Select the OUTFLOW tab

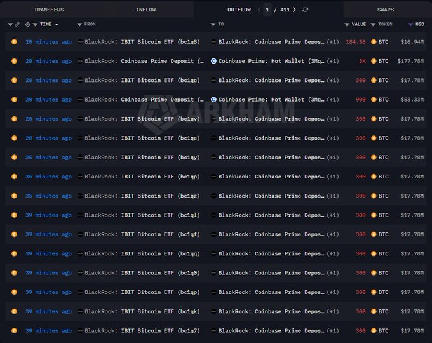(239, 10)
